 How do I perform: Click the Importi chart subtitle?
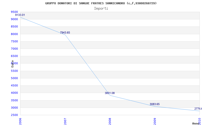tap(101, 9)
